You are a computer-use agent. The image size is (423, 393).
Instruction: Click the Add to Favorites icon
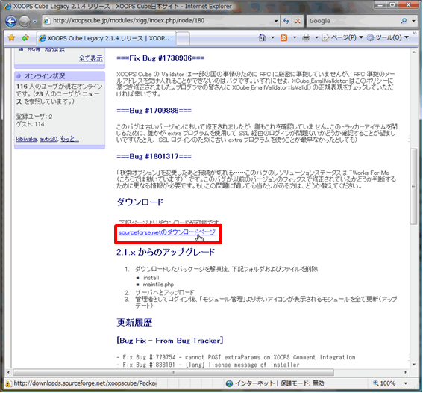click(x=25, y=37)
